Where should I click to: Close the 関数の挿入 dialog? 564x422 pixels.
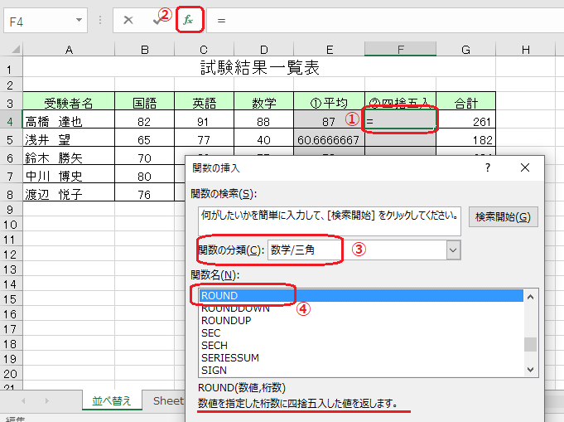pos(525,167)
